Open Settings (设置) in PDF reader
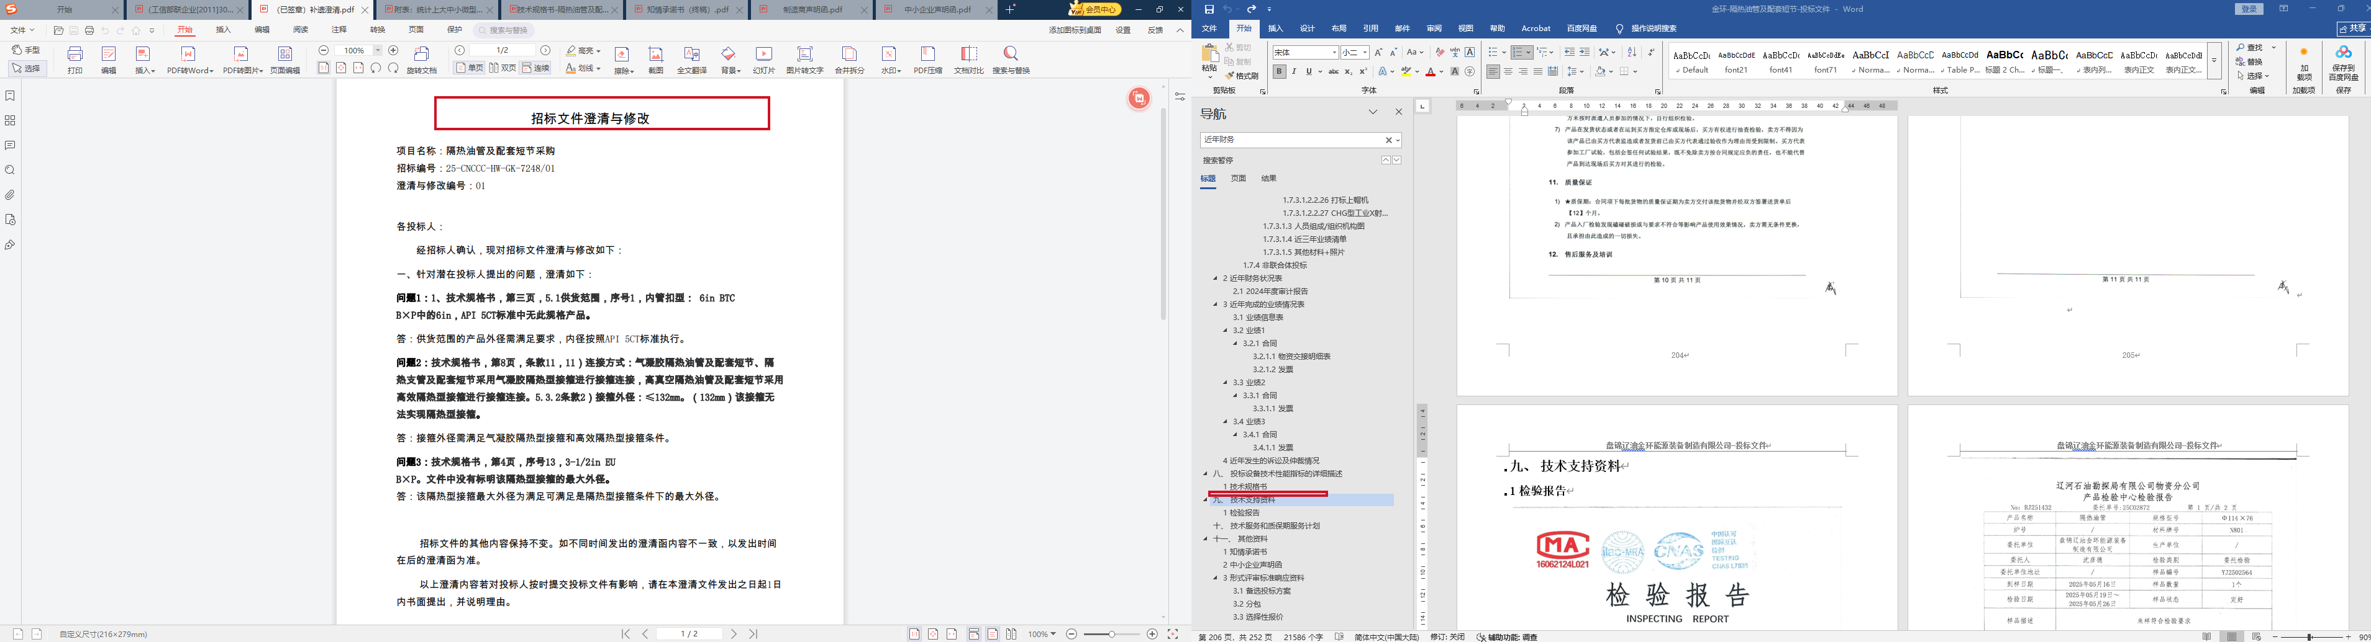 point(1123,30)
